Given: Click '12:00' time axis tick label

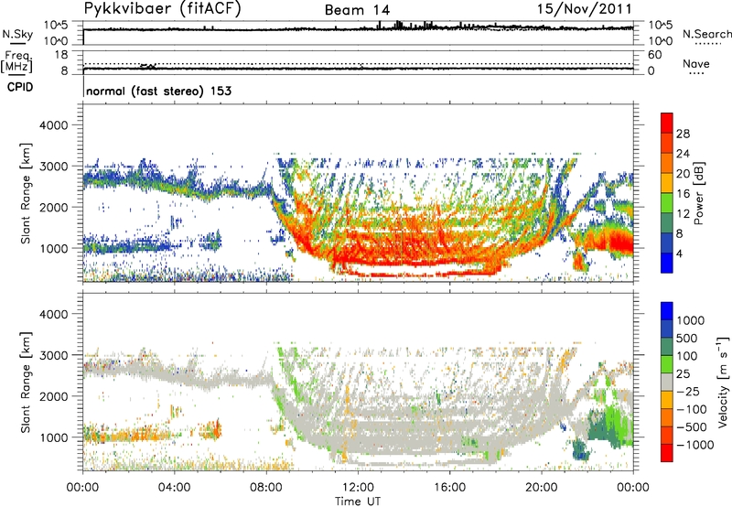Looking at the screenshot, I should coord(358,488).
